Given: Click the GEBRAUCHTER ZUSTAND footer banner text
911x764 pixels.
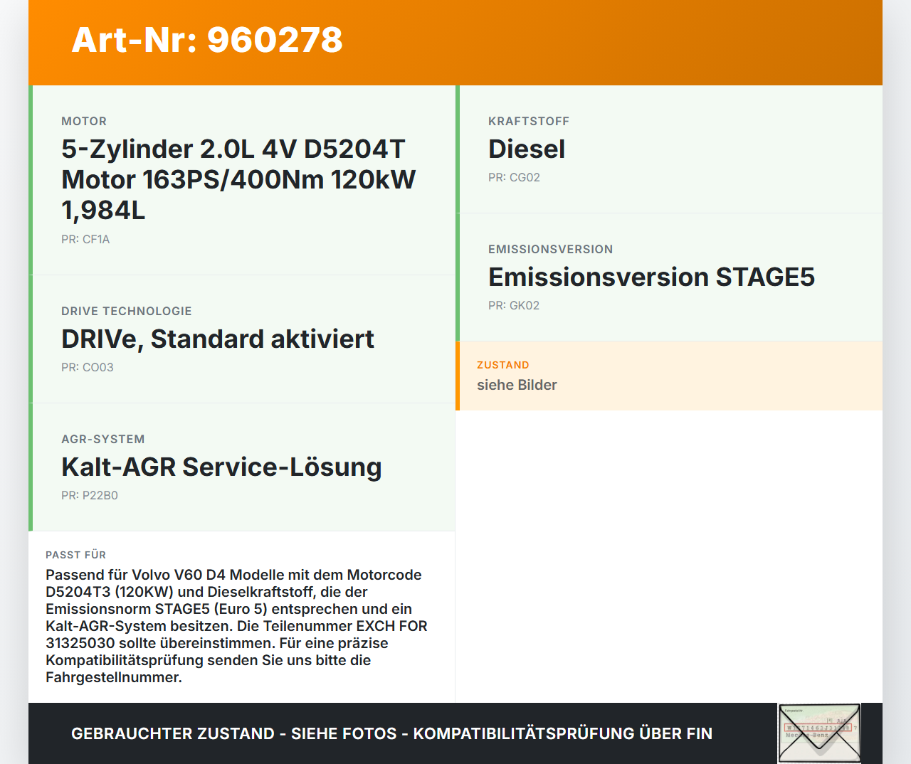Looking at the screenshot, I should (391, 733).
